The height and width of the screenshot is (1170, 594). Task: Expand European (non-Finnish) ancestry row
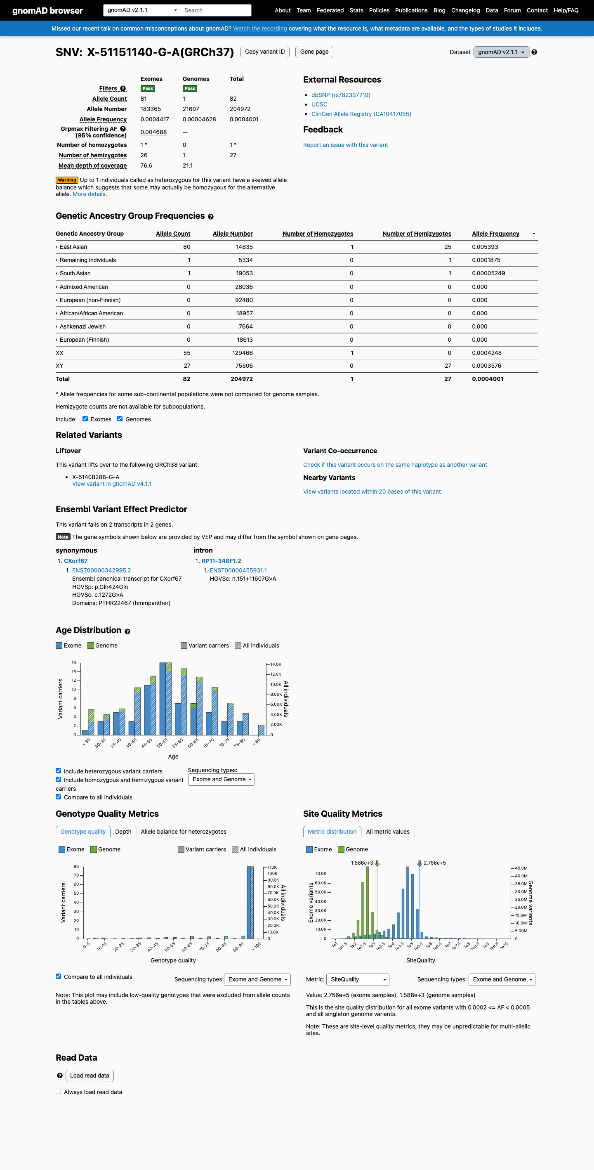[x=88, y=300]
